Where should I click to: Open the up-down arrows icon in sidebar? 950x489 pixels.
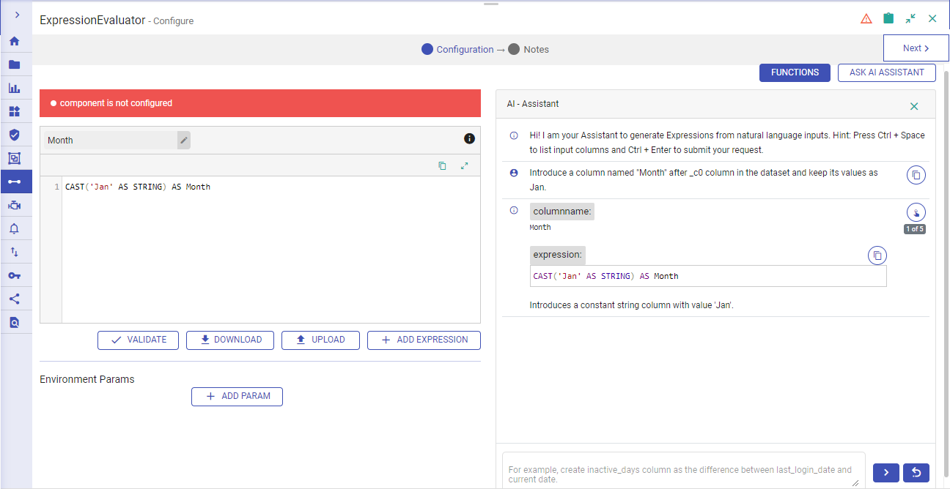15,252
